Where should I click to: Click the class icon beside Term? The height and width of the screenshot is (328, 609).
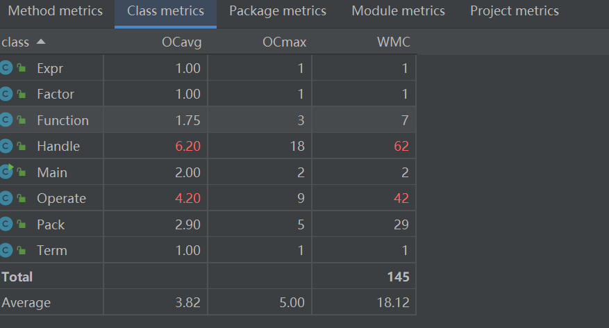tap(6, 250)
